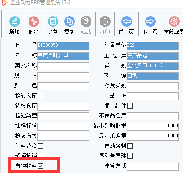Click the 计量单位 field showing PCS
This screenshot has height=173, width=183.
click(x=153, y=46)
